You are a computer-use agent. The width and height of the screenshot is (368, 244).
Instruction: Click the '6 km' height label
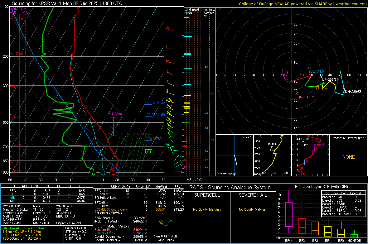coord(17,117)
